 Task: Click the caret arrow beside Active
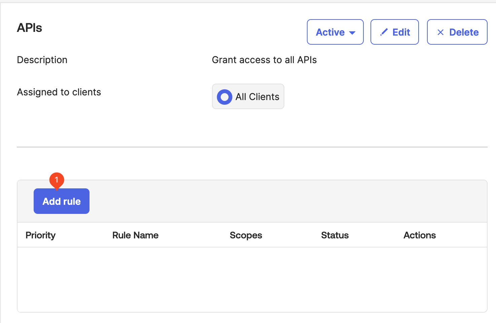pos(352,33)
